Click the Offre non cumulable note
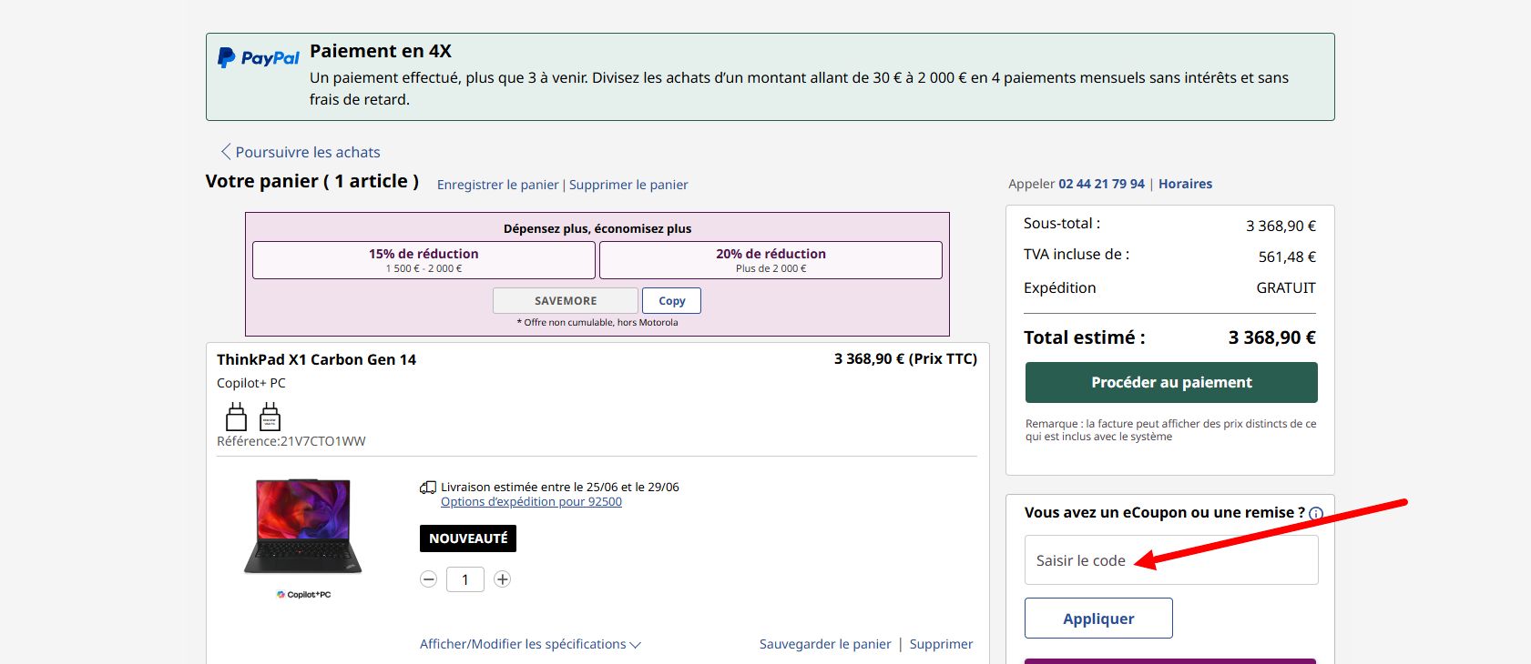 click(597, 322)
